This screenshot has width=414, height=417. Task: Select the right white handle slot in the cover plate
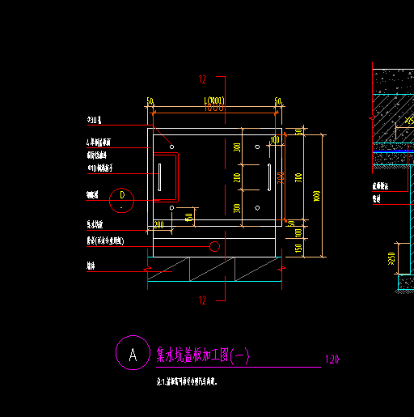tap(269, 177)
